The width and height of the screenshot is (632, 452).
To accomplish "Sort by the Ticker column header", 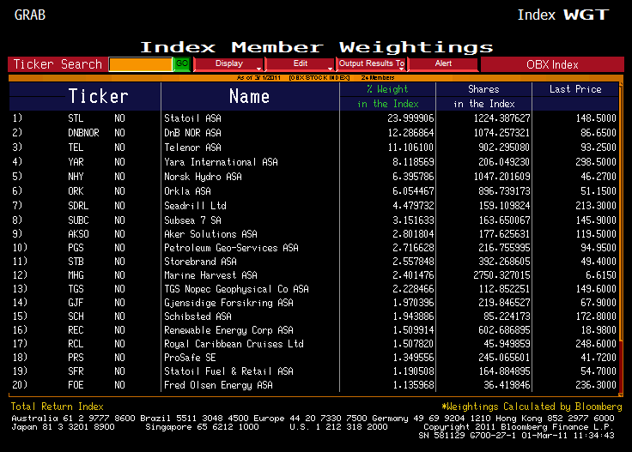I will tap(99, 97).
